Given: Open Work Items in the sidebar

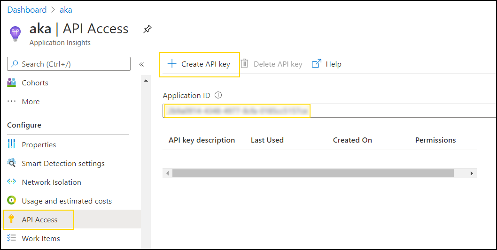Looking at the screenshot, I should point(41,238).
